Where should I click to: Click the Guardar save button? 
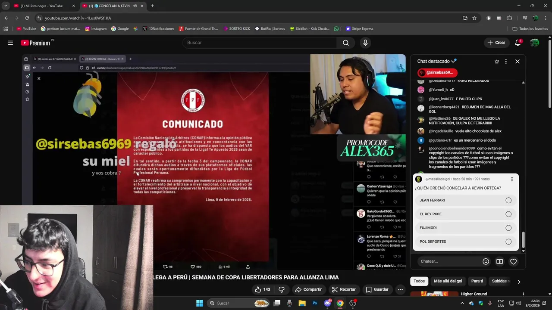point(377,289)
